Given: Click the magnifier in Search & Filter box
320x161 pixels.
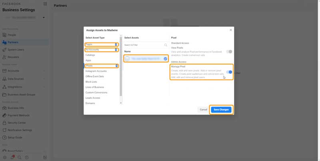Looking at the screenshot, I should tap(166, 45).
